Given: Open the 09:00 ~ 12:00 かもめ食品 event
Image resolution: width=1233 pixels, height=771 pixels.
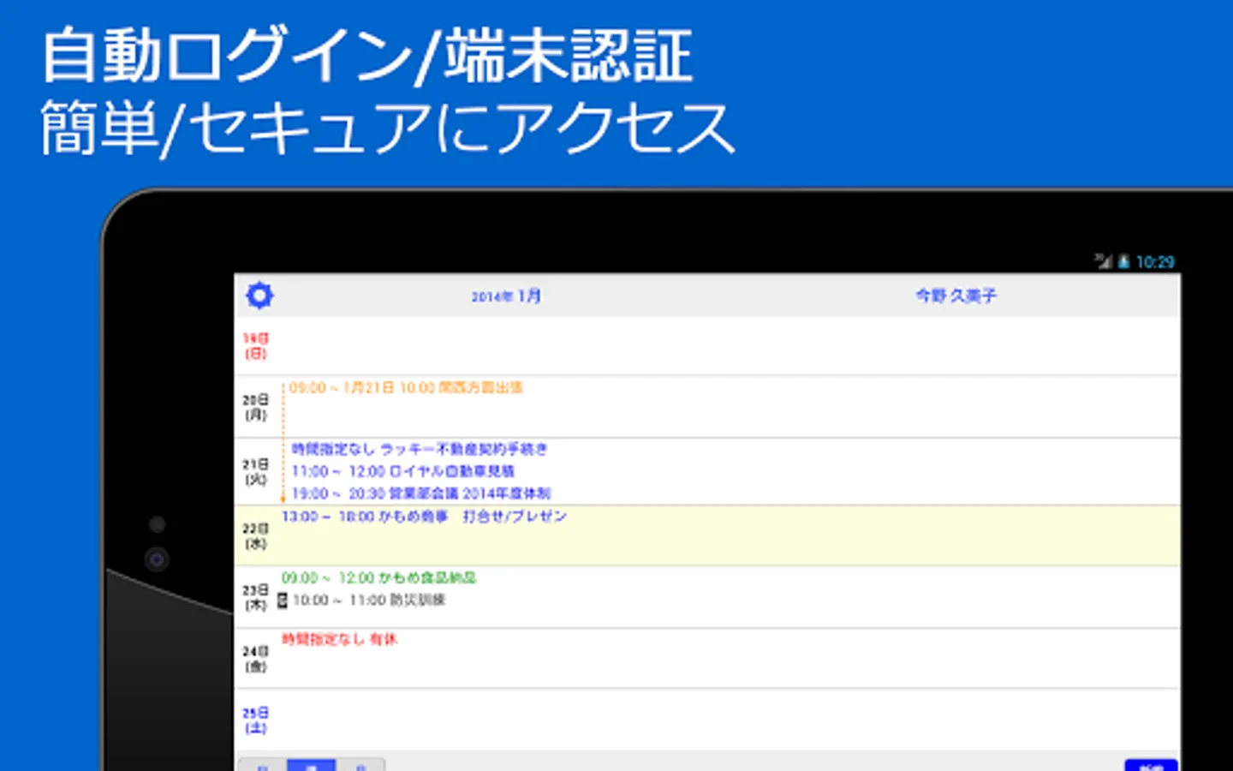Looking at the screenshot, I should (378, 578).
